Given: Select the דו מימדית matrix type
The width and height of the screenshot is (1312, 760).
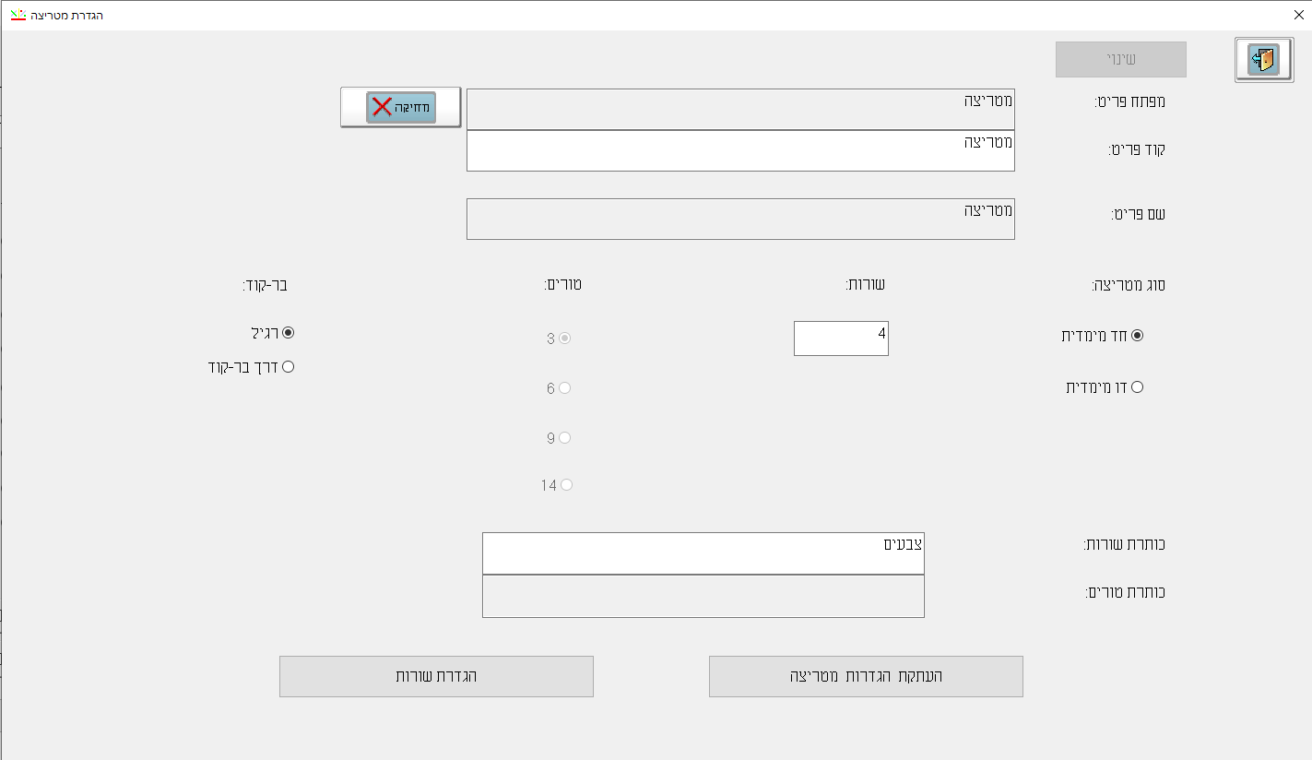Looking at the screenshot, I should tap(1137, 387).
